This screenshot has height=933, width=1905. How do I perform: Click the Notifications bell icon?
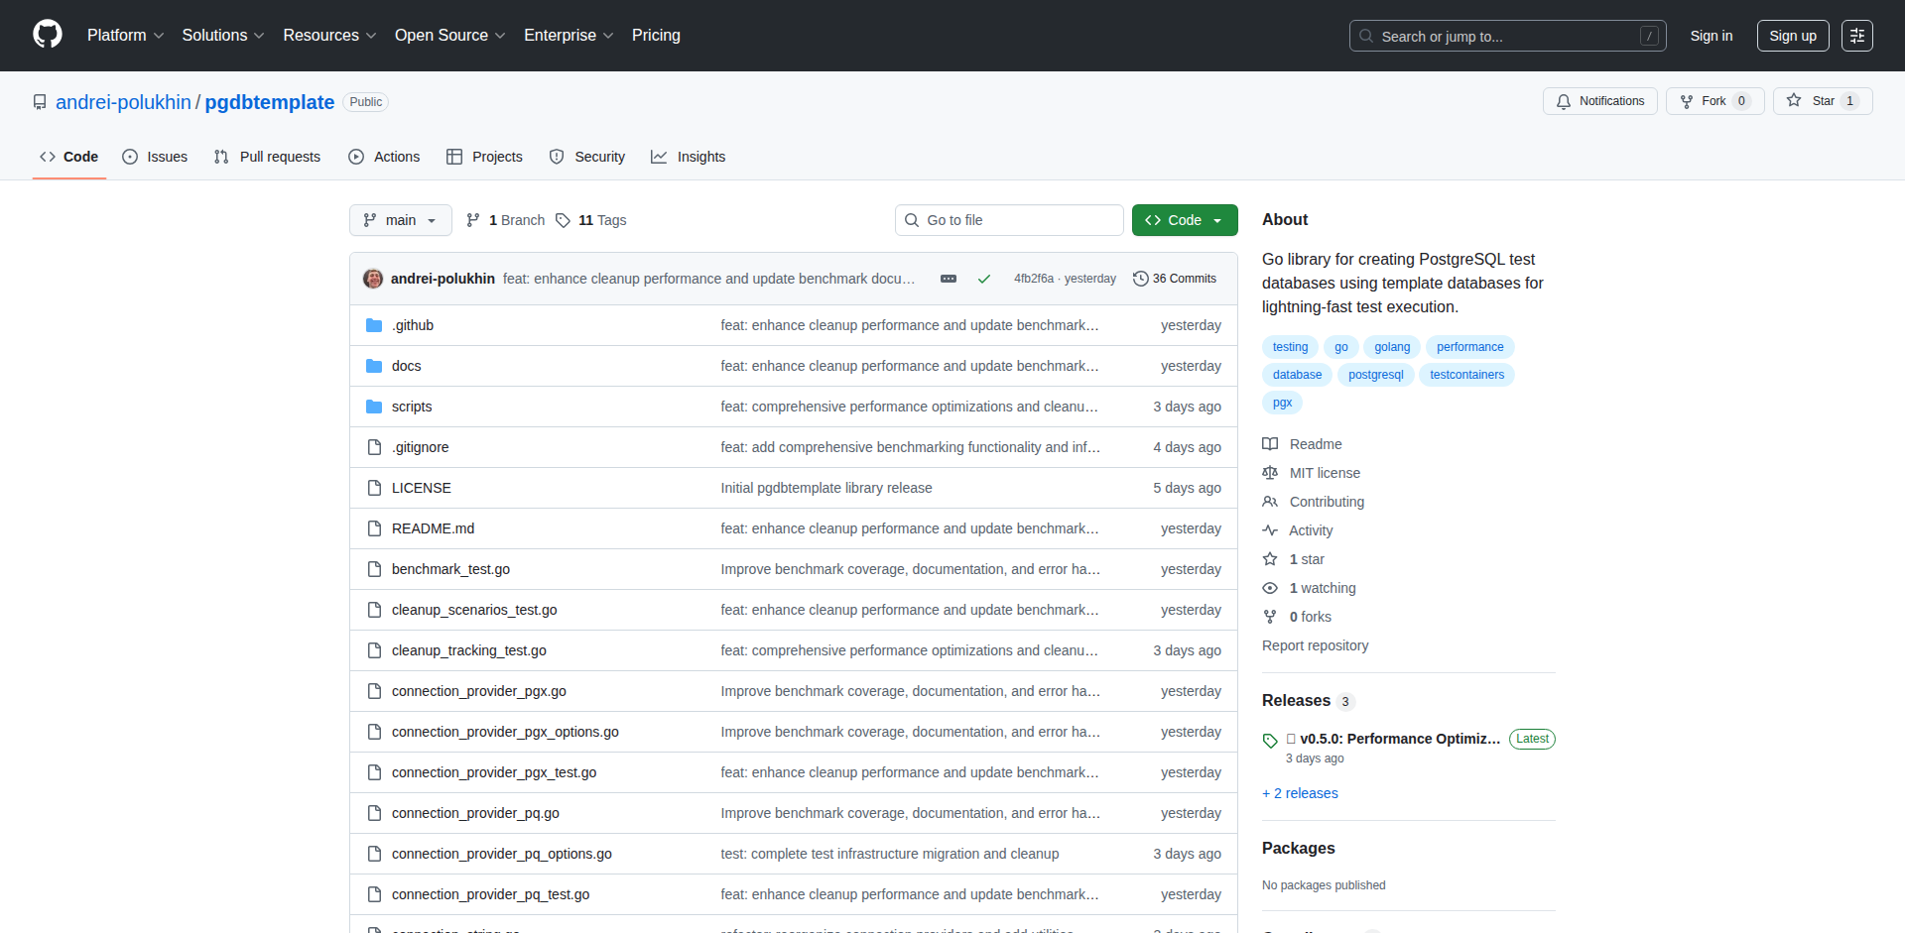point(1564,101)
